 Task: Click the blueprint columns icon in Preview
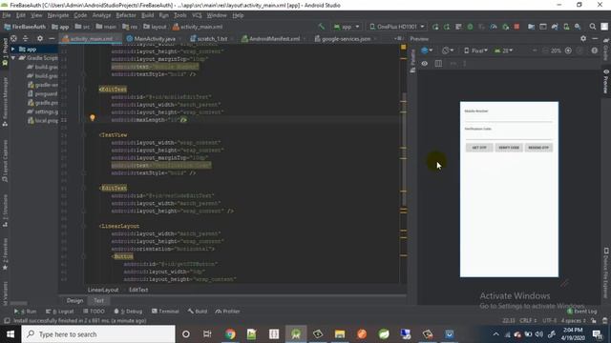438,64
